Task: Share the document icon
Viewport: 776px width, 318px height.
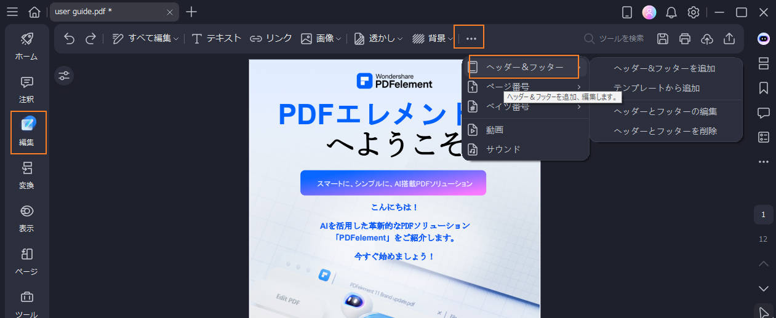Action: (x=729, y=38)
